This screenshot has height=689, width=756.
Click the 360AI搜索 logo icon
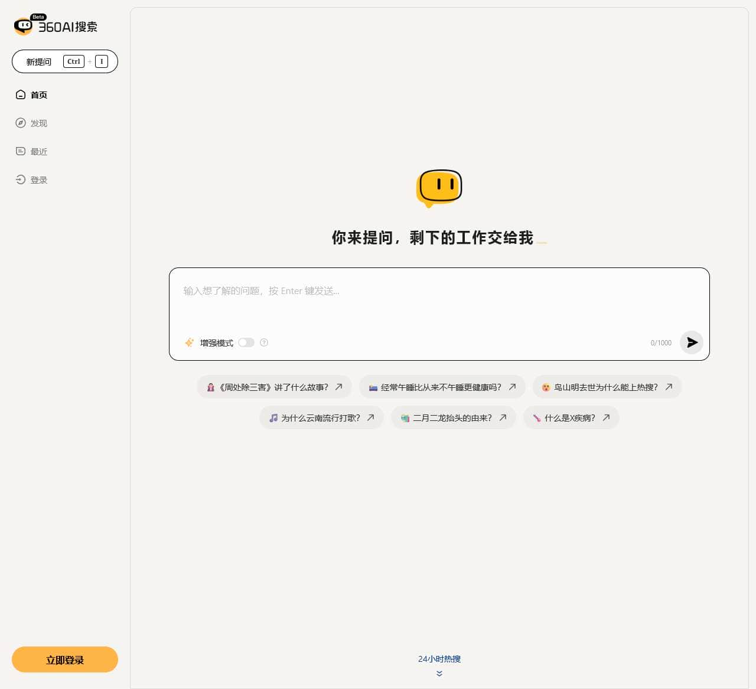click(x=22, y=25)
